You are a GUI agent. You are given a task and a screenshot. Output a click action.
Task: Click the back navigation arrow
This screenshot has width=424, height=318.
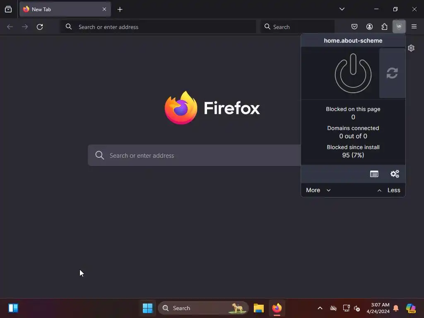tap(10, 27)
